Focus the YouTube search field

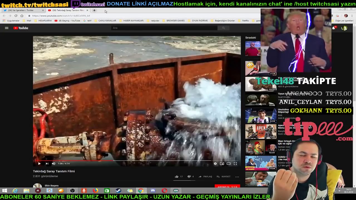pyautogui.click(x=164, y=28)
